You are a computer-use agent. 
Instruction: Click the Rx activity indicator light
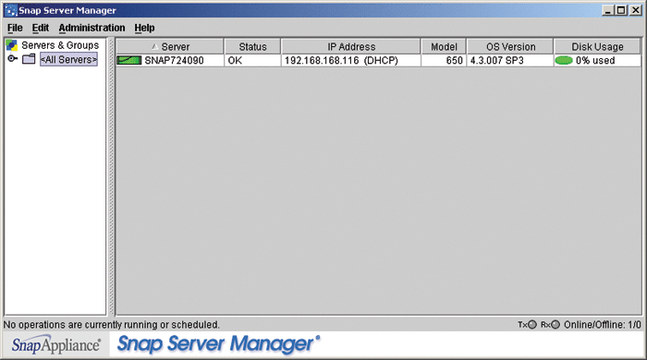click(x=555, y=325)
